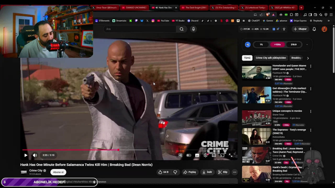Close the Hank Has One browser tab
The width and height of the screenshot is (335, 188).
[176, 8]
